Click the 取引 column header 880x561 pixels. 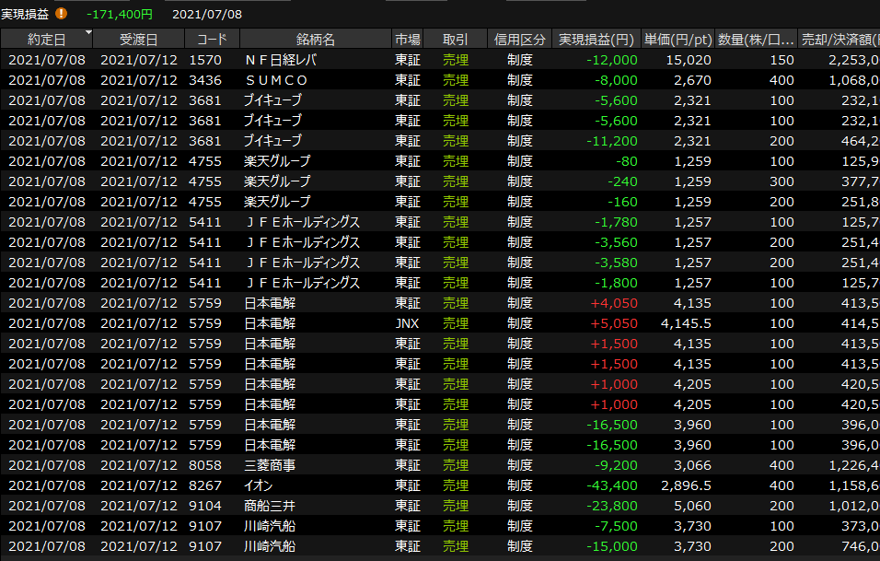coord(455,40)
